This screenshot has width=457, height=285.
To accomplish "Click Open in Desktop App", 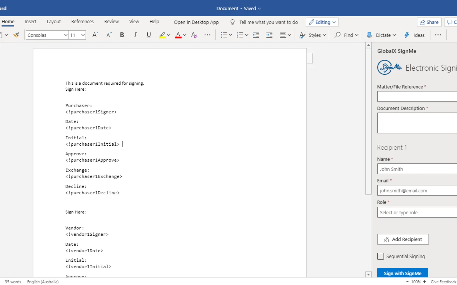I will (196, 22).
